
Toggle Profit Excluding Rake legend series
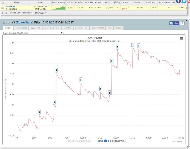[78, 141]
